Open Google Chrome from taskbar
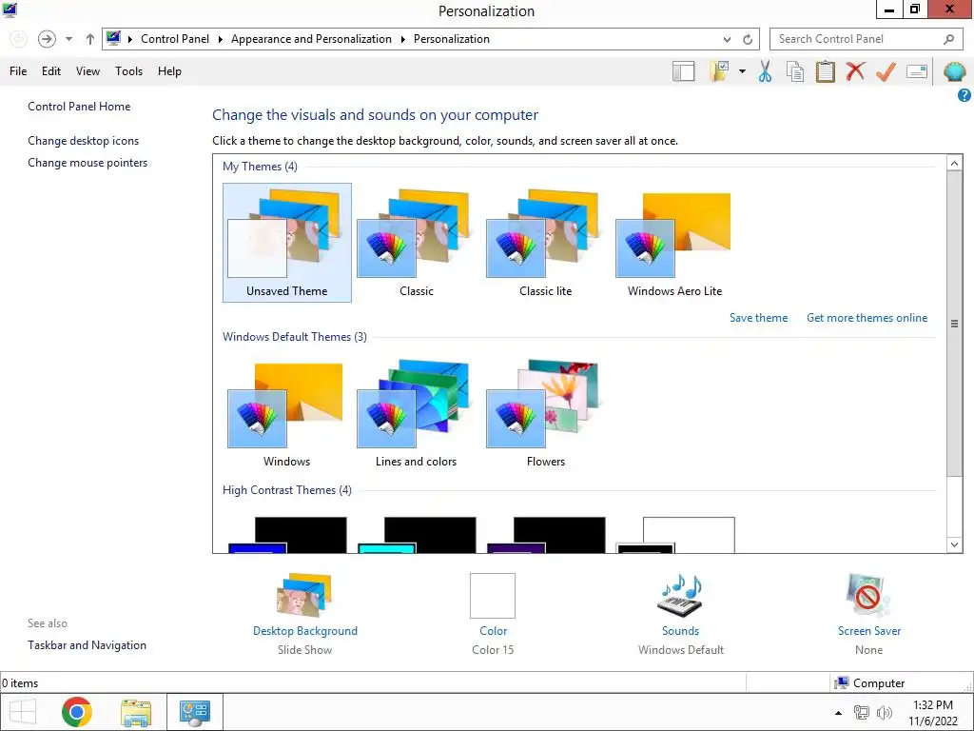Viewport: 974px width, 731px height. [x=77, y=712]
